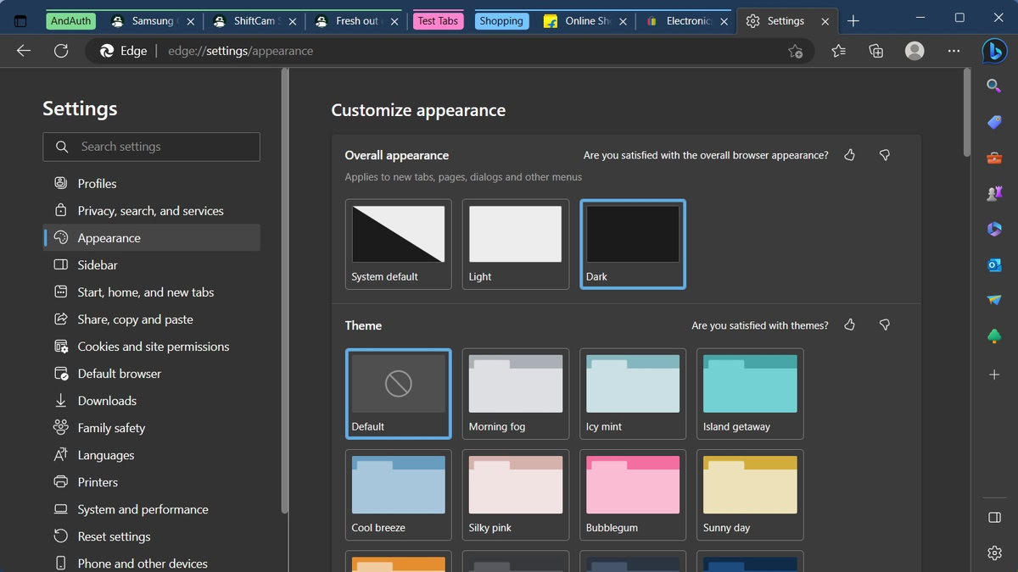Refresh the page with reload button
This screenshot has width=1018, height=572.
(x=61, y=51)
